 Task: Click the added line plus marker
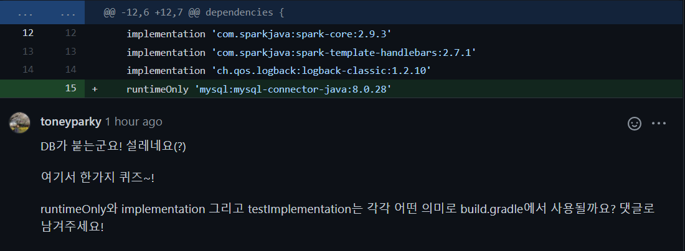tap(95, 89)
